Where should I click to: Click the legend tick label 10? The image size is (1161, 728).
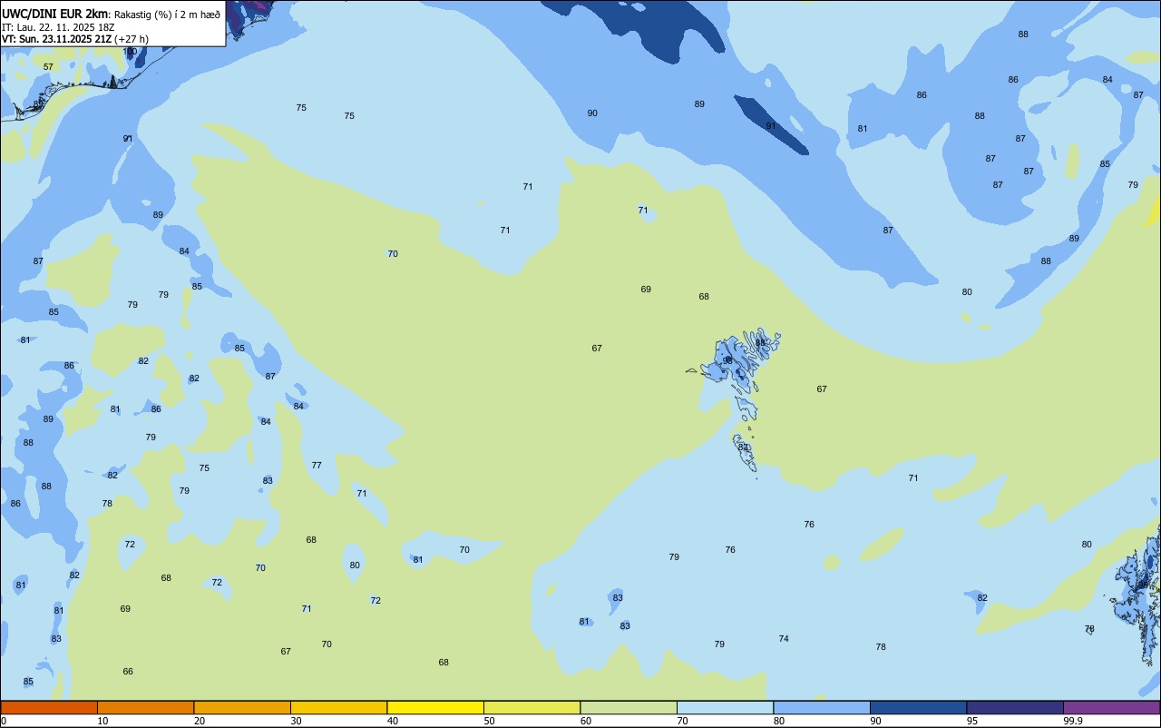pos(102,721)
